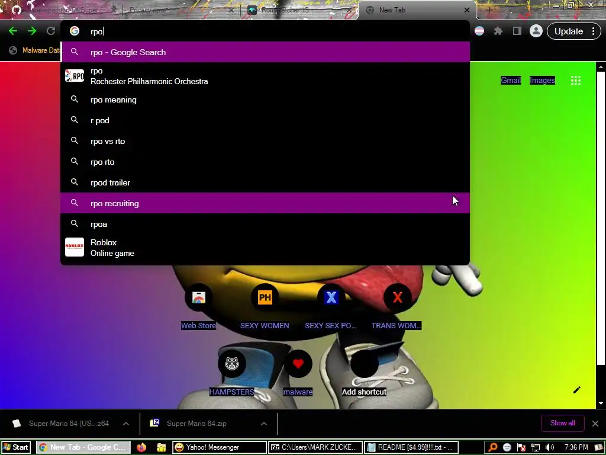The height and width of the screenshot is (455, 606).
Task: Open the Gmail link
Action: [511, 80]
